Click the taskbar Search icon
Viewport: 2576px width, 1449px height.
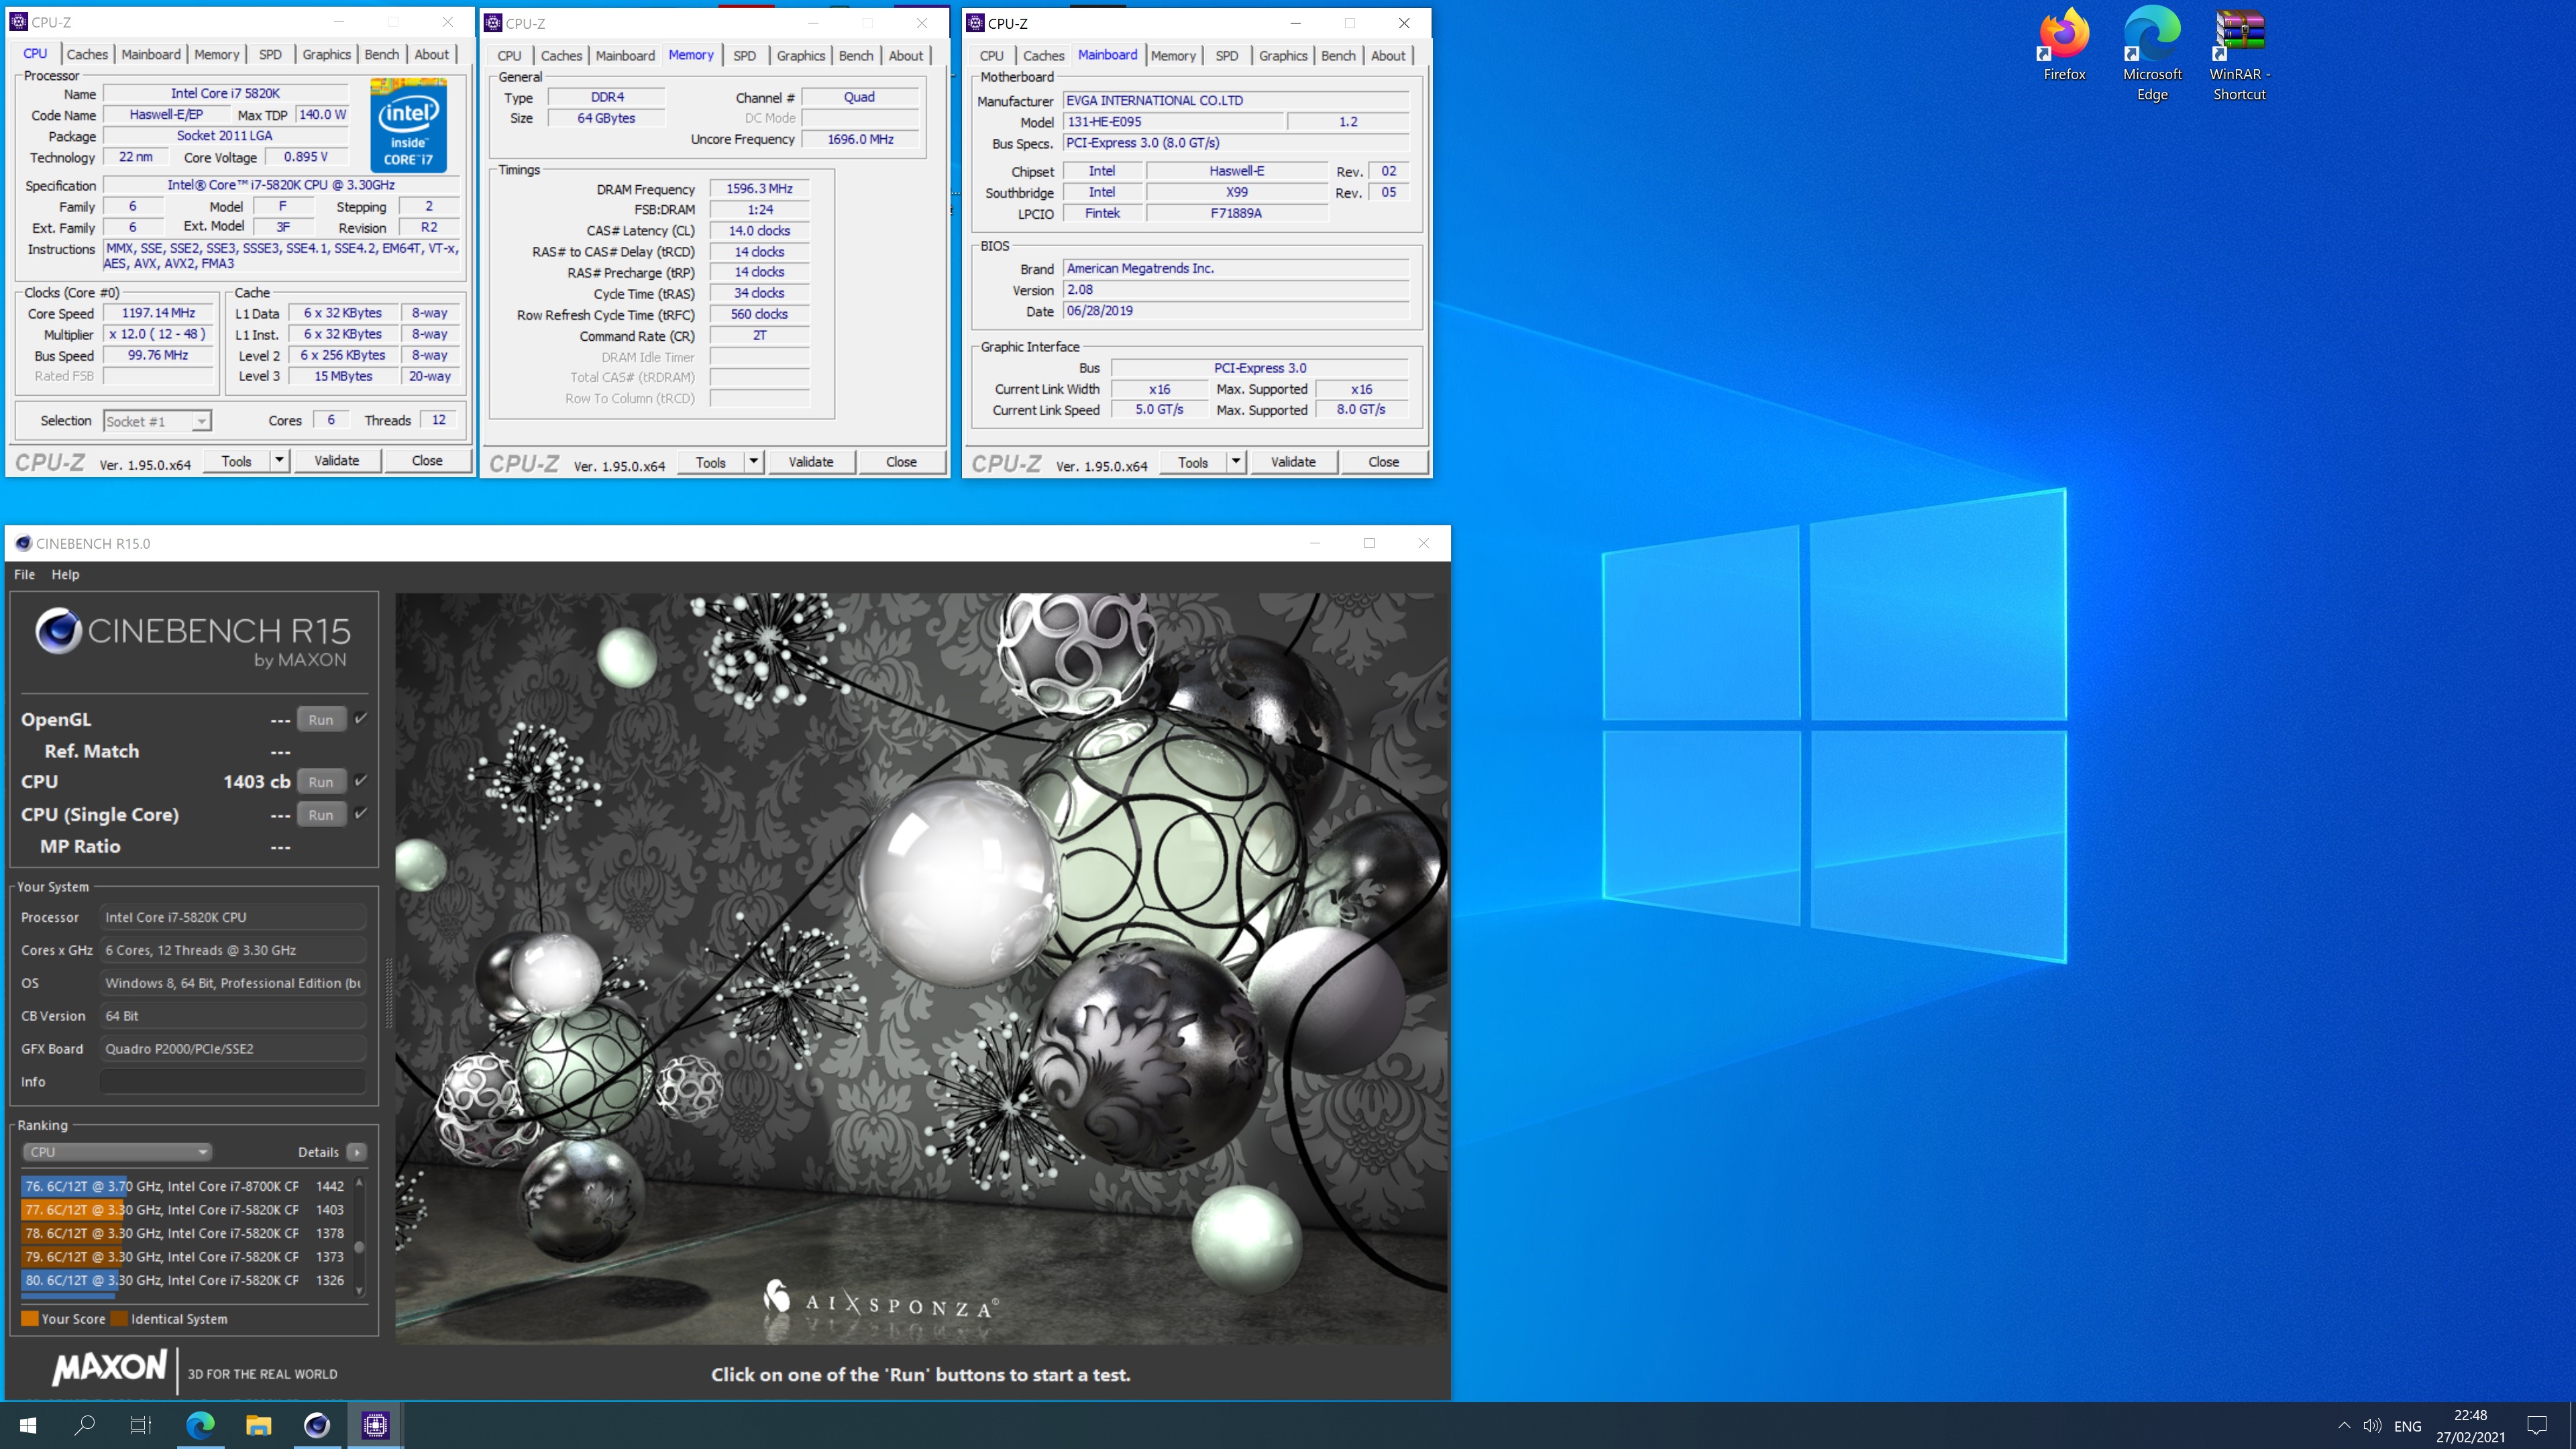click(85, 1425)
